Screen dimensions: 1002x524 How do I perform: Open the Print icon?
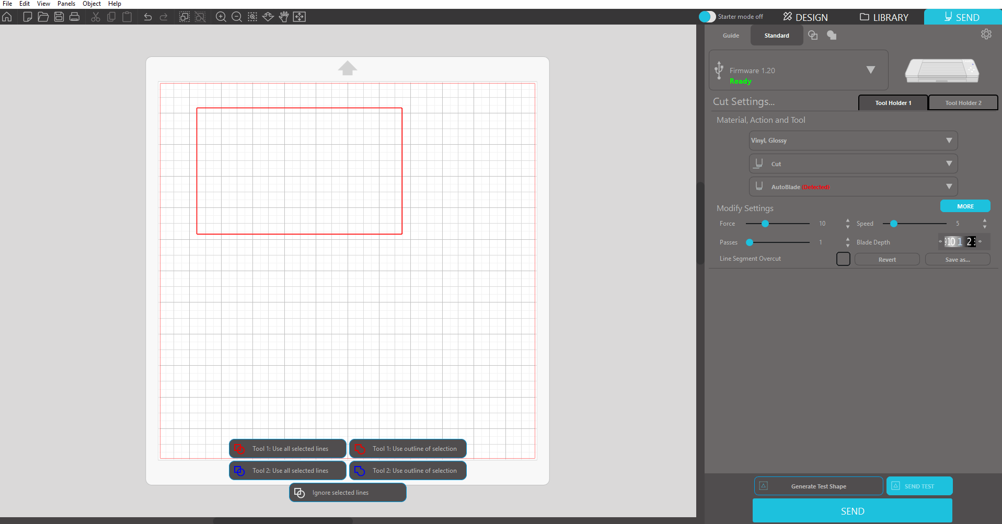(x=75, y=17)
